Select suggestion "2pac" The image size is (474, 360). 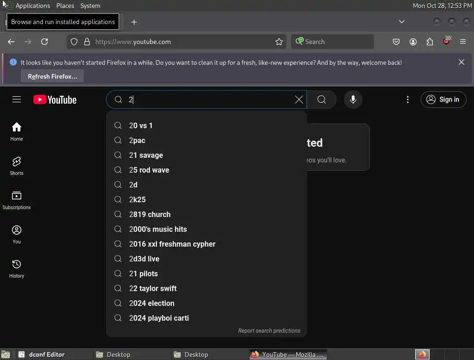click(x=206, y=140)
